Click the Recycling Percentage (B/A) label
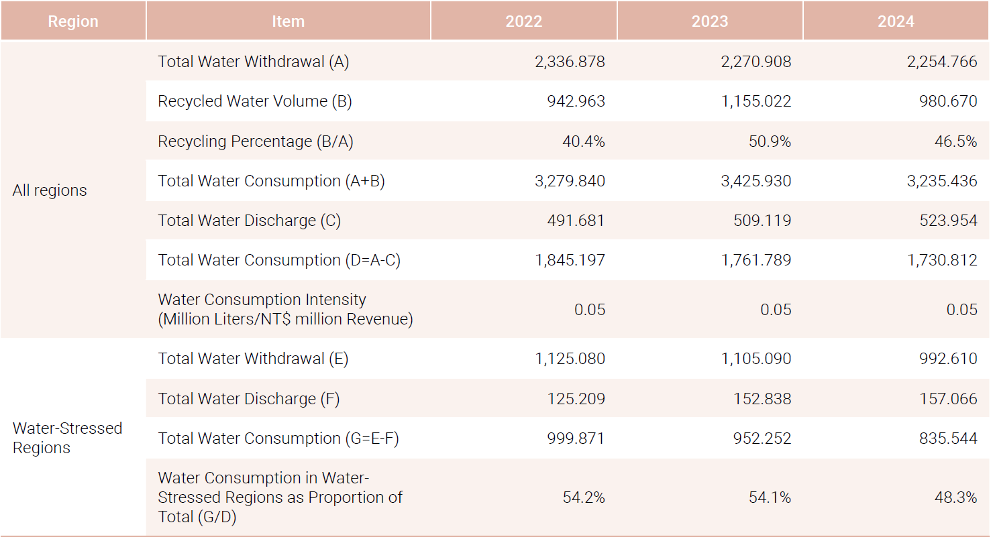The height and width of the screenshot is (539, 991). pyautogui.click(x=255, y=141)
